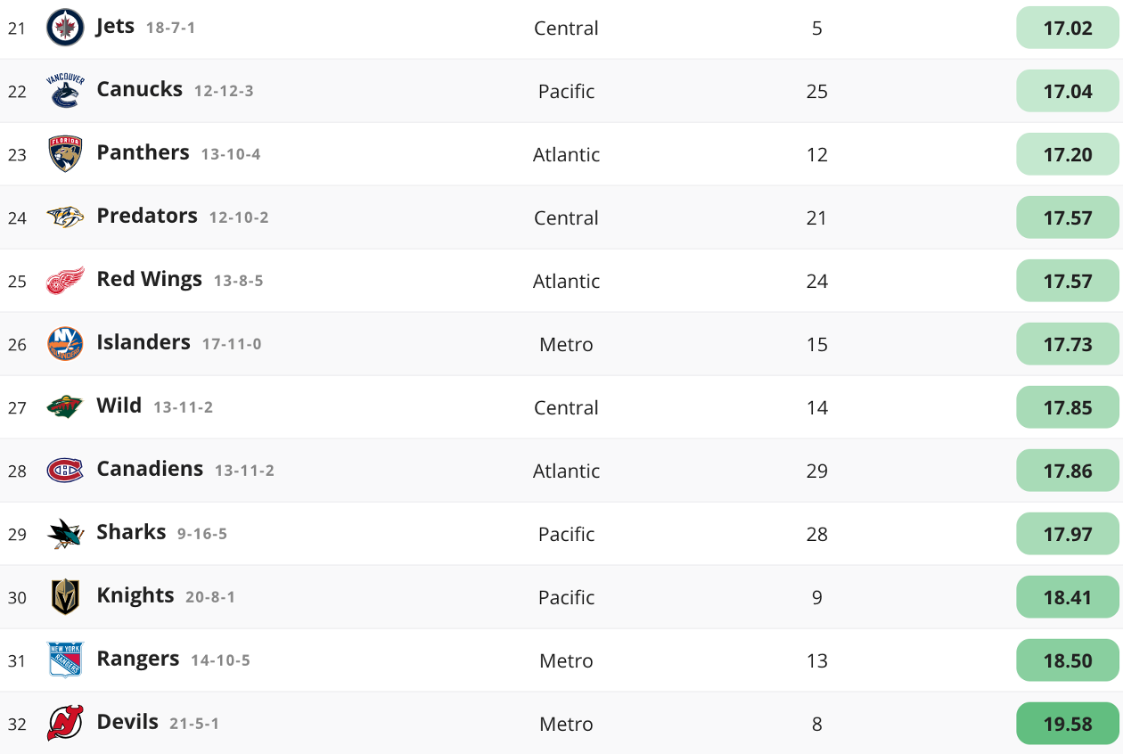Screen dimensions: 1123x754
Task: Click the Devils 19.58 value badge
Action: pyautogui.click(x=1067, y=724)
